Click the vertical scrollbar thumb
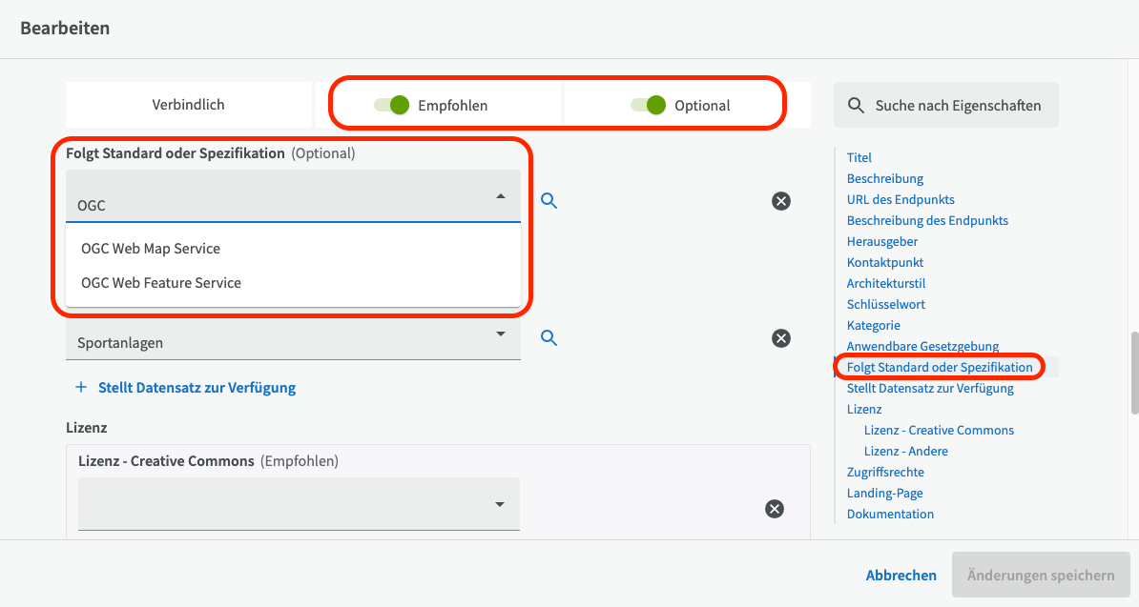Screen dimensions: 1139x607 (x=1133, y=373)
